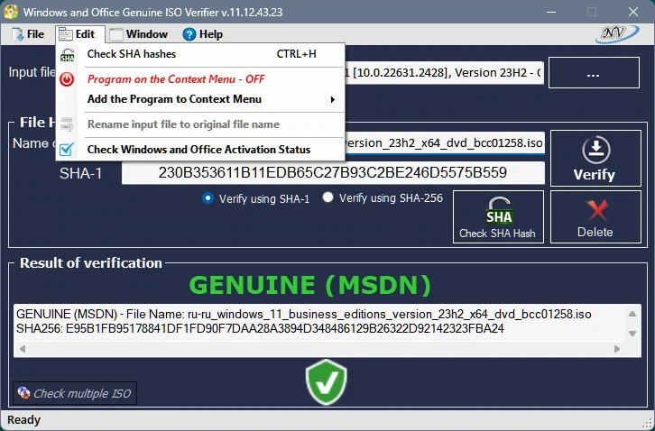Click the result box scroll up arrow

(x=632, y=314)
